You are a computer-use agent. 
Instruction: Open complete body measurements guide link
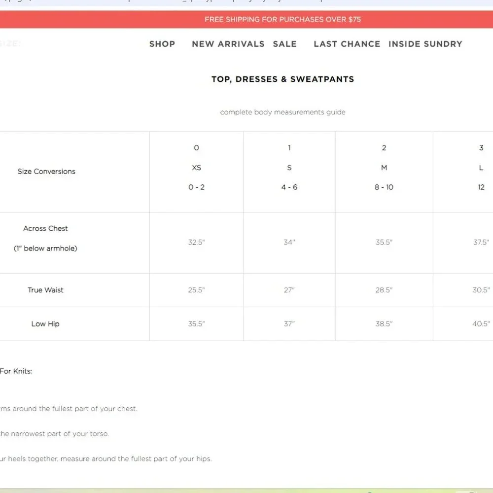pyautogui.click(x=282, y=112)
